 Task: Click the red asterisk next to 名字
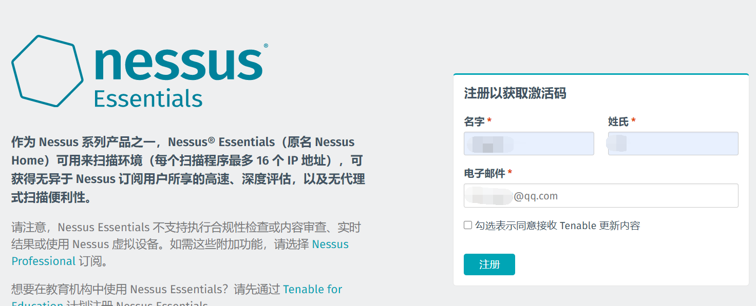[489, 121]
